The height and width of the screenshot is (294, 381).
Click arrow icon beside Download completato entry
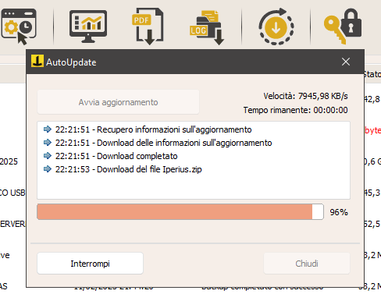[48, 155]
